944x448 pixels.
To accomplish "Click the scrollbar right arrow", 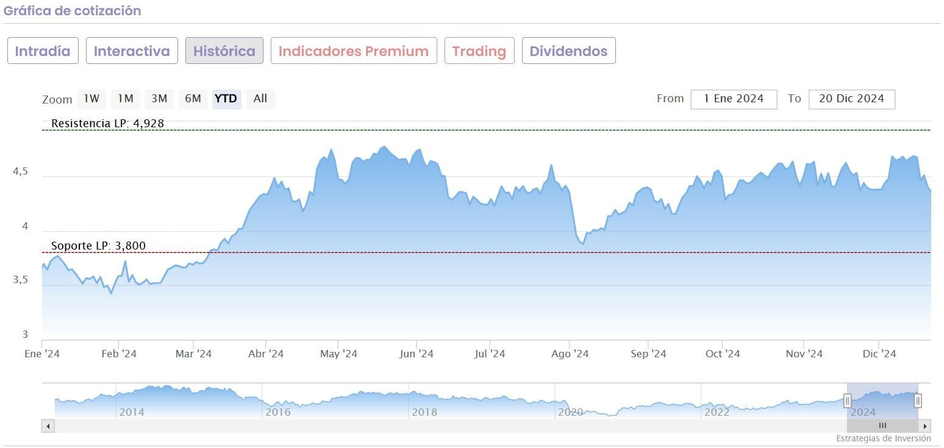I will point(925,426).
